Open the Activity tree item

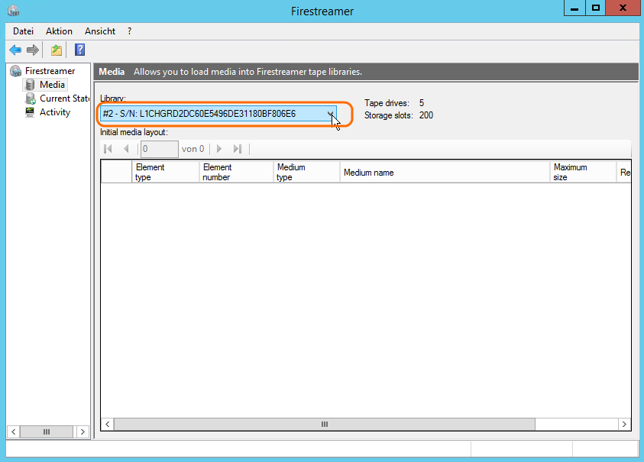point(54,112)
